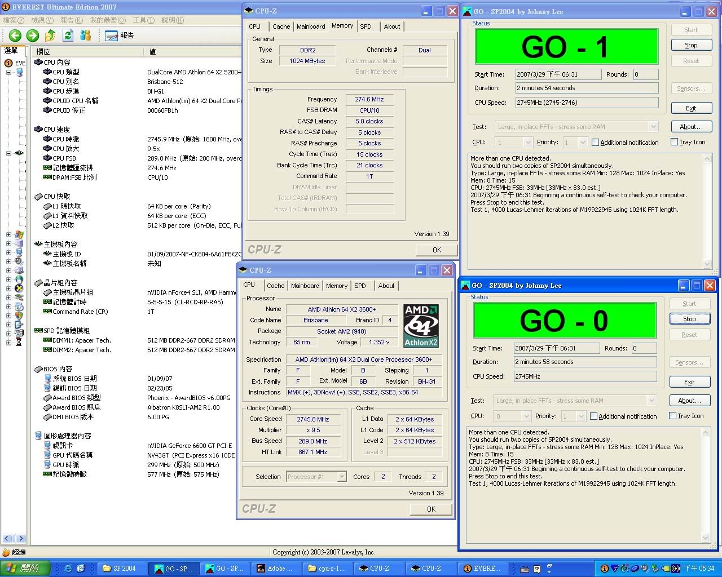Click the two-people icon in EVEREST toolbar
Image resolution: width=722 pixels, height=577 pixels.
[x=86, y=35]
